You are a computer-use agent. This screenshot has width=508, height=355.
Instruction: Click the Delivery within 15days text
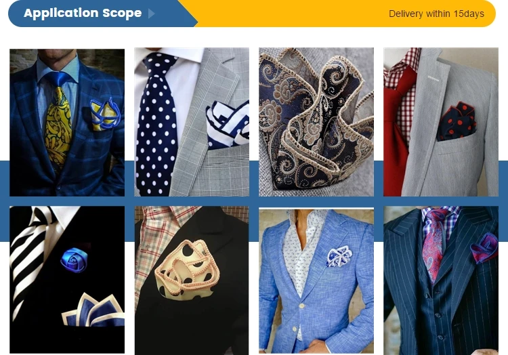tap(436, 14)
